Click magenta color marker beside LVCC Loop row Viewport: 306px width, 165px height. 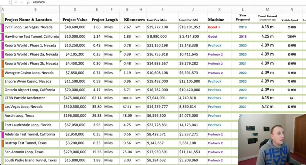point(3,27)
